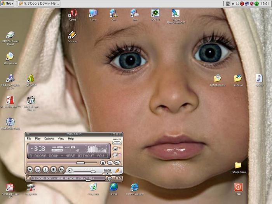
Task: Click the scrolling song title in Winamp display
Action: pos(70,156)
